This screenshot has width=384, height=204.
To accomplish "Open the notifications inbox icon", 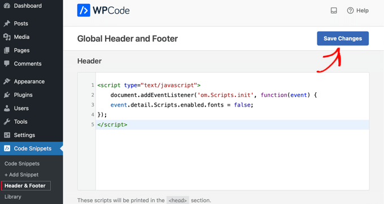I will (x=334, y=11).
